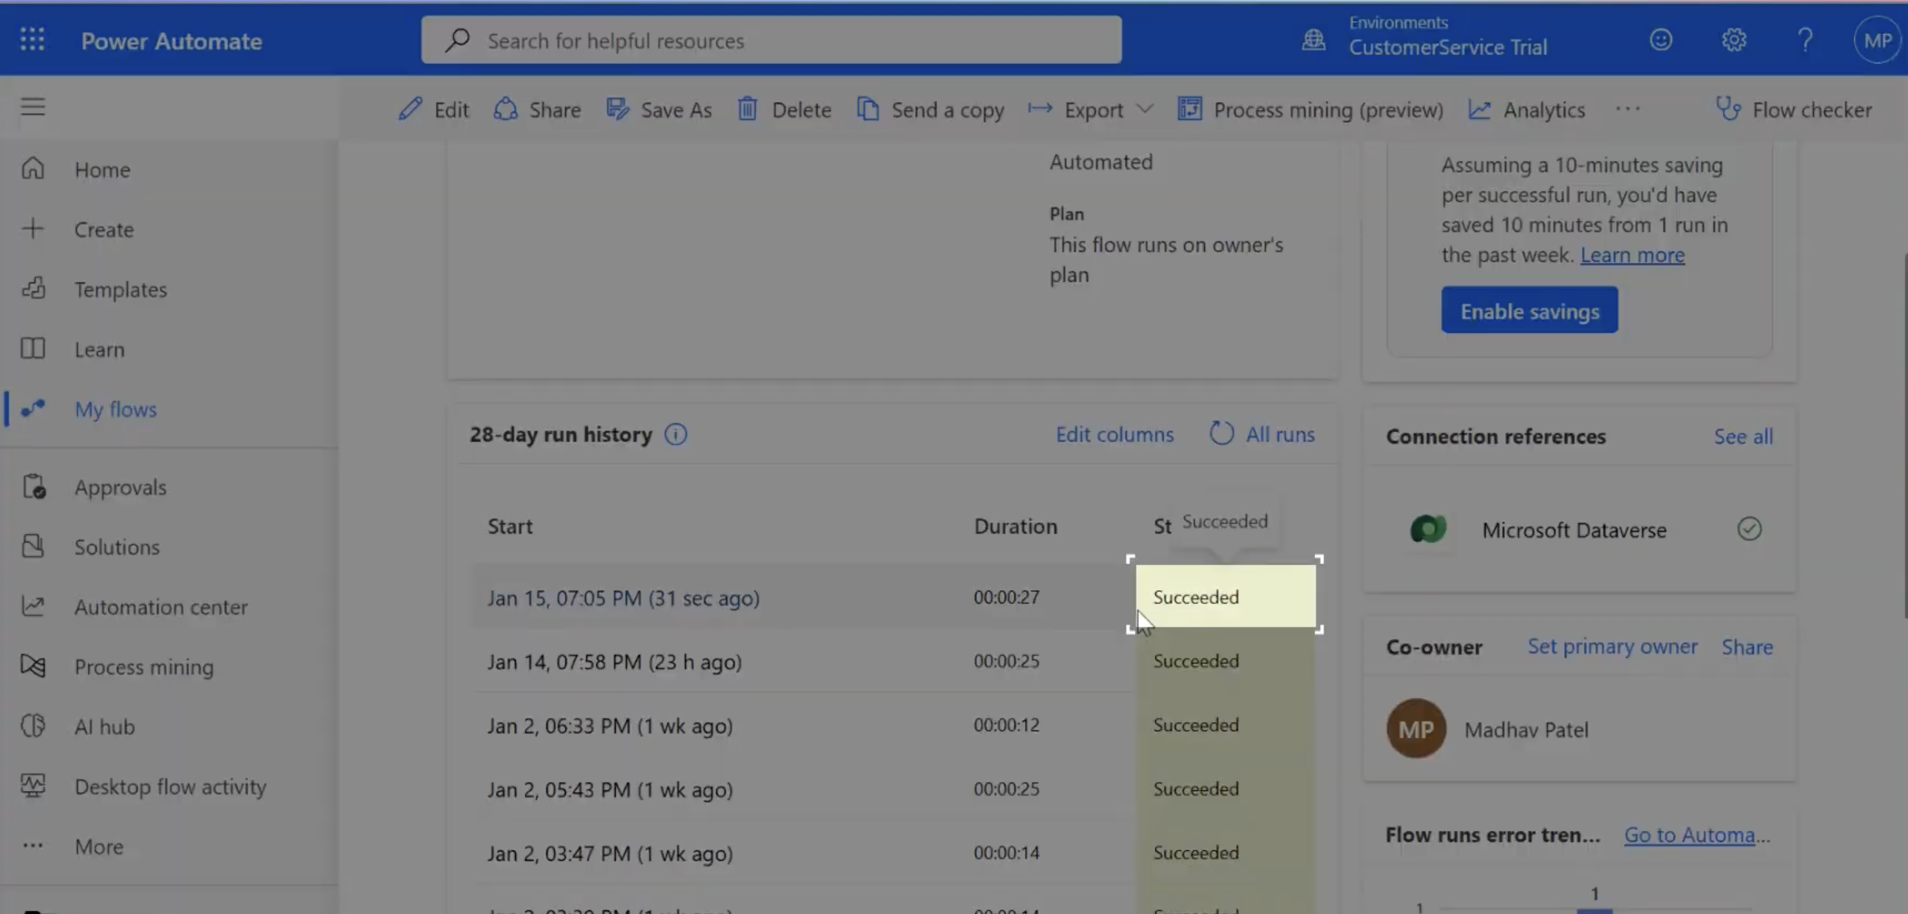Viewport: 1908px width, 914px height.
Task: Click All runs refresh link
Action: coord(1262,434)
